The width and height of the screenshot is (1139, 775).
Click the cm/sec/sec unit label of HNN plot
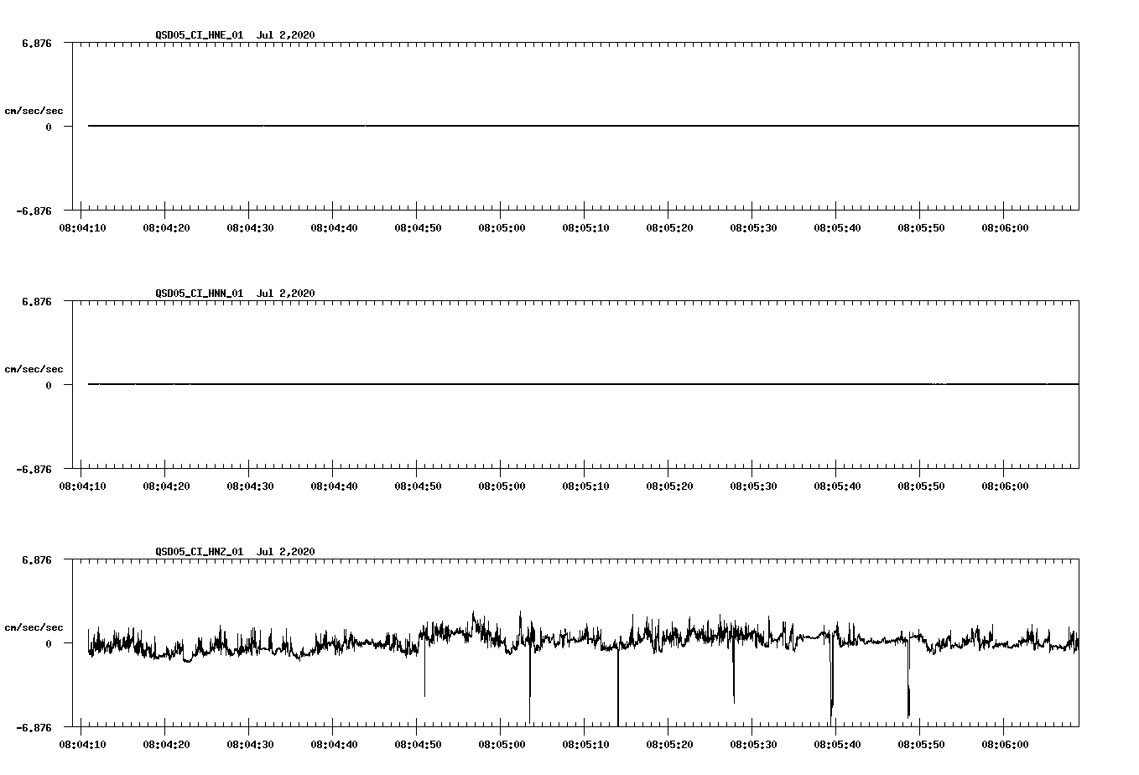(x=34, y=369)
